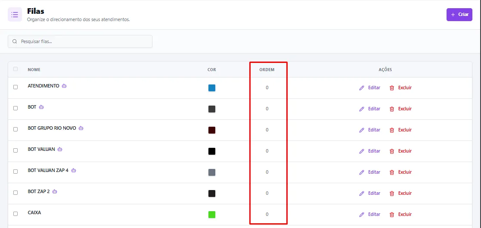
Task: Tick the BOT VALUAN checkbox
Action: [16, 150]
